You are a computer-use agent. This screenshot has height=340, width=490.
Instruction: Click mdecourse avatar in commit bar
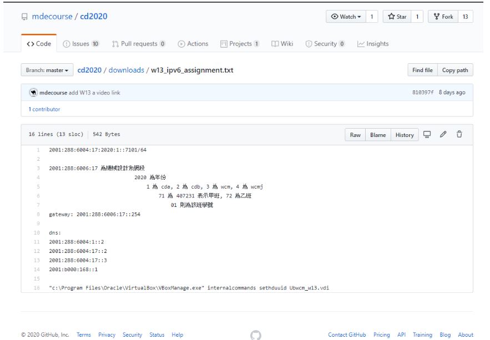[33, 93]
